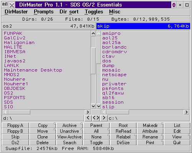
Task: Click the Edit button
Action: (177, 131)
